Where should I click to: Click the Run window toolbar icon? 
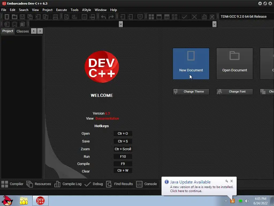pyautogui.click(x=159, y=17)
